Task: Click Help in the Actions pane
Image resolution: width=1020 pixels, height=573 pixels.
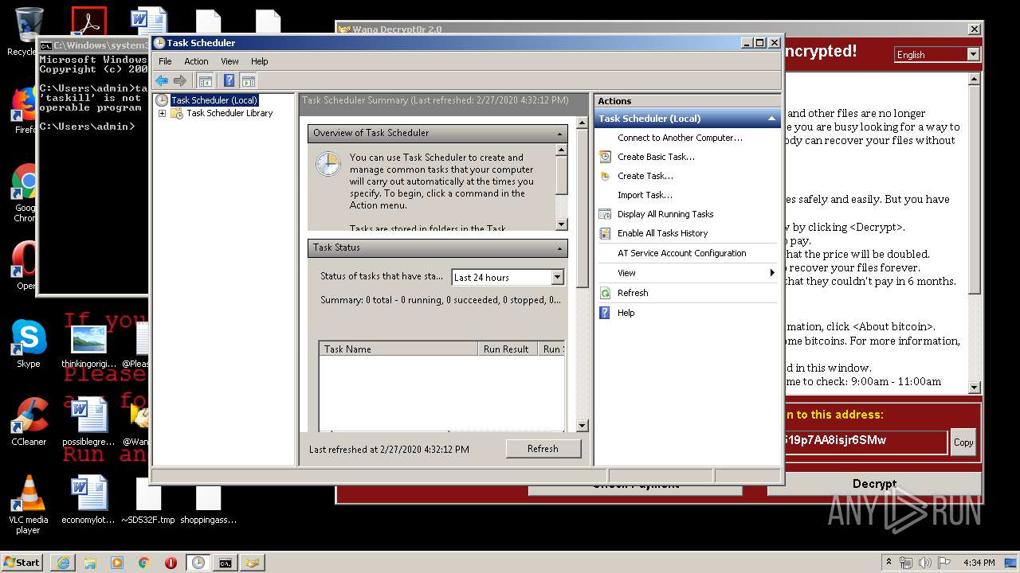Action: tap(626, 313)
